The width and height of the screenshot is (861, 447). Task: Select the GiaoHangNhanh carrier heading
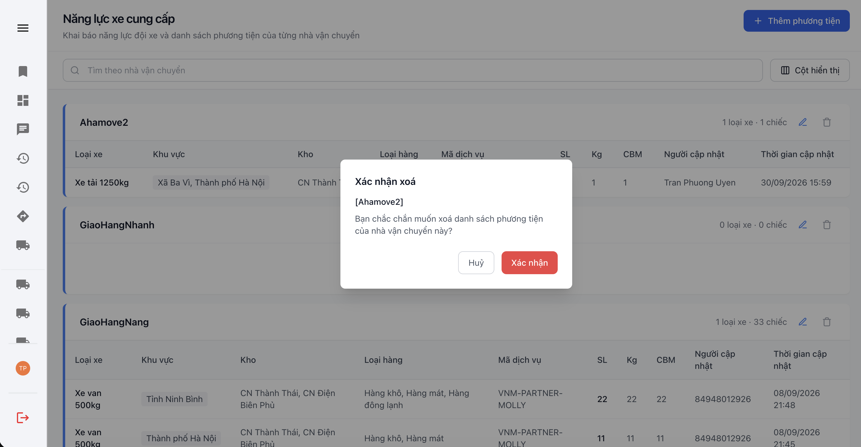tap(117, 225)
